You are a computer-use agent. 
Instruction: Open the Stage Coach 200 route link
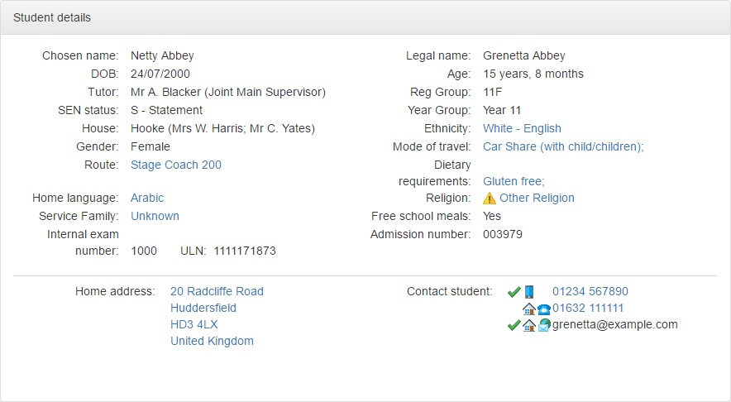point(176,165)
